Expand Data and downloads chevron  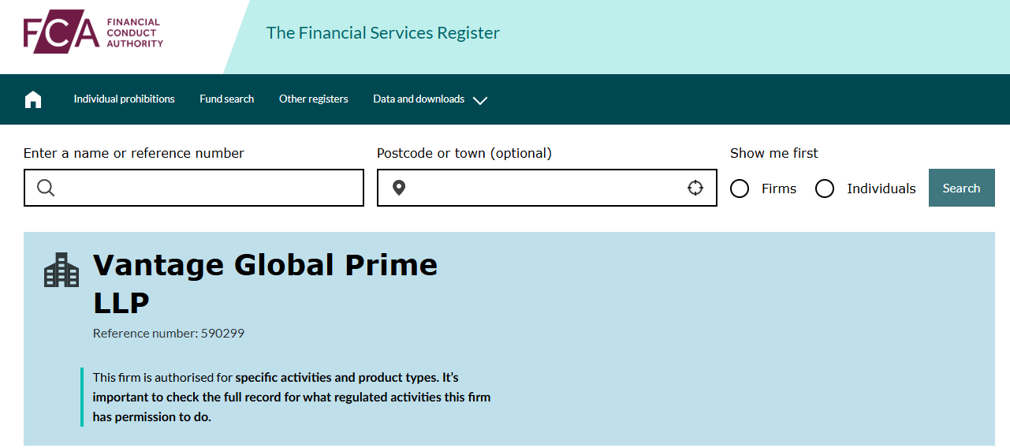tap(480, 100)
